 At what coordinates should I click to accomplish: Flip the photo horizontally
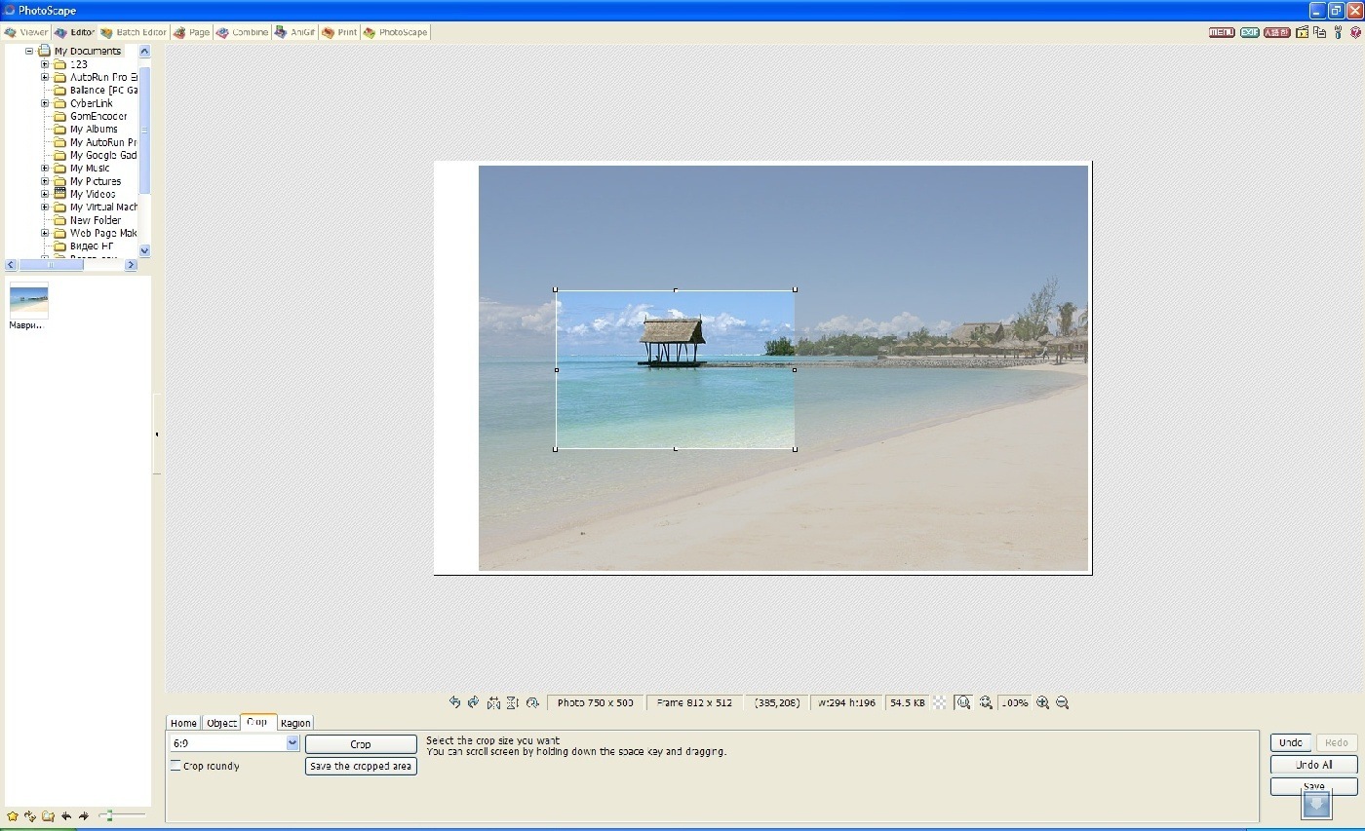point(493,702)
